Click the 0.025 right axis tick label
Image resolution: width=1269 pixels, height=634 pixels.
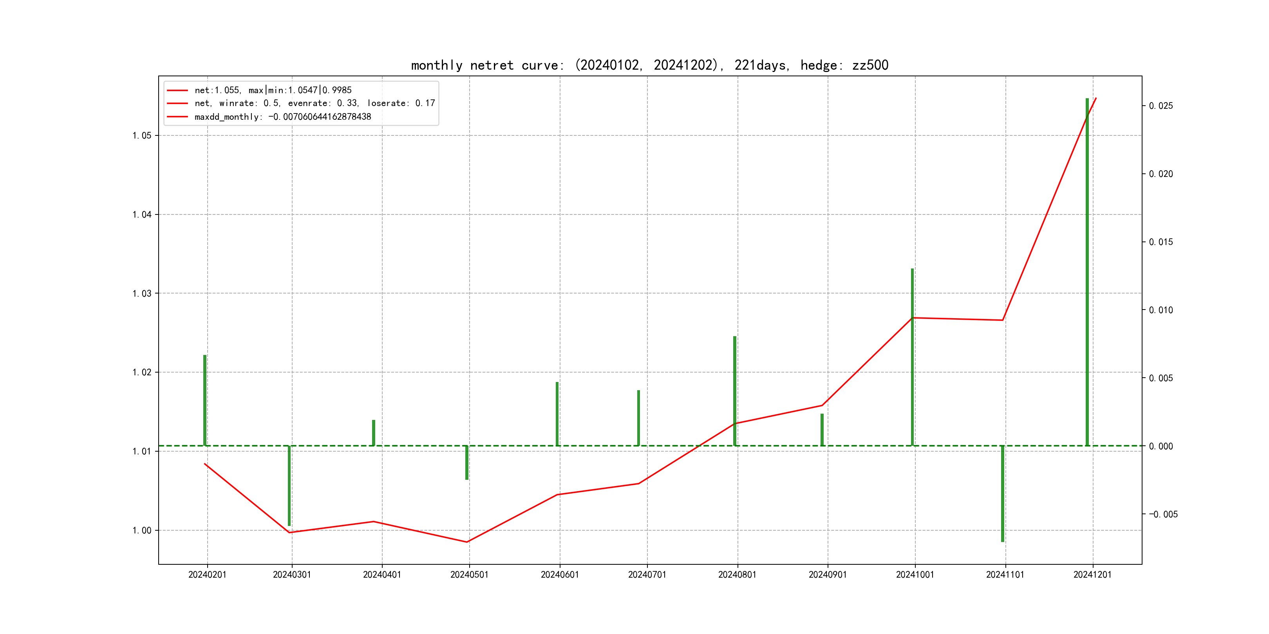[x=1161, y=106]
